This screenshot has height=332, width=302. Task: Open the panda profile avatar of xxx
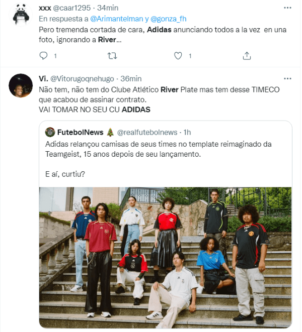(21, 15)
